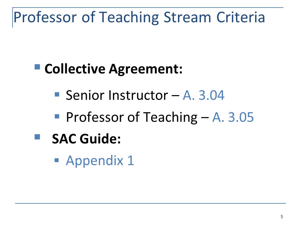Open the A. 3.04 link
The height and width of the screenshot is (226, 301).
(203, 95)
